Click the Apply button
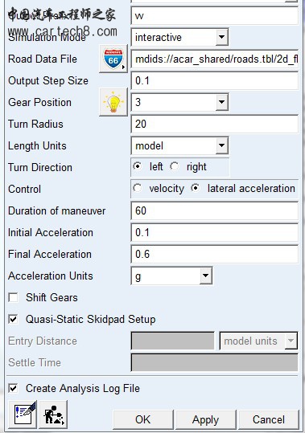The width and height of the screenshot is (305, 433). 206,419
